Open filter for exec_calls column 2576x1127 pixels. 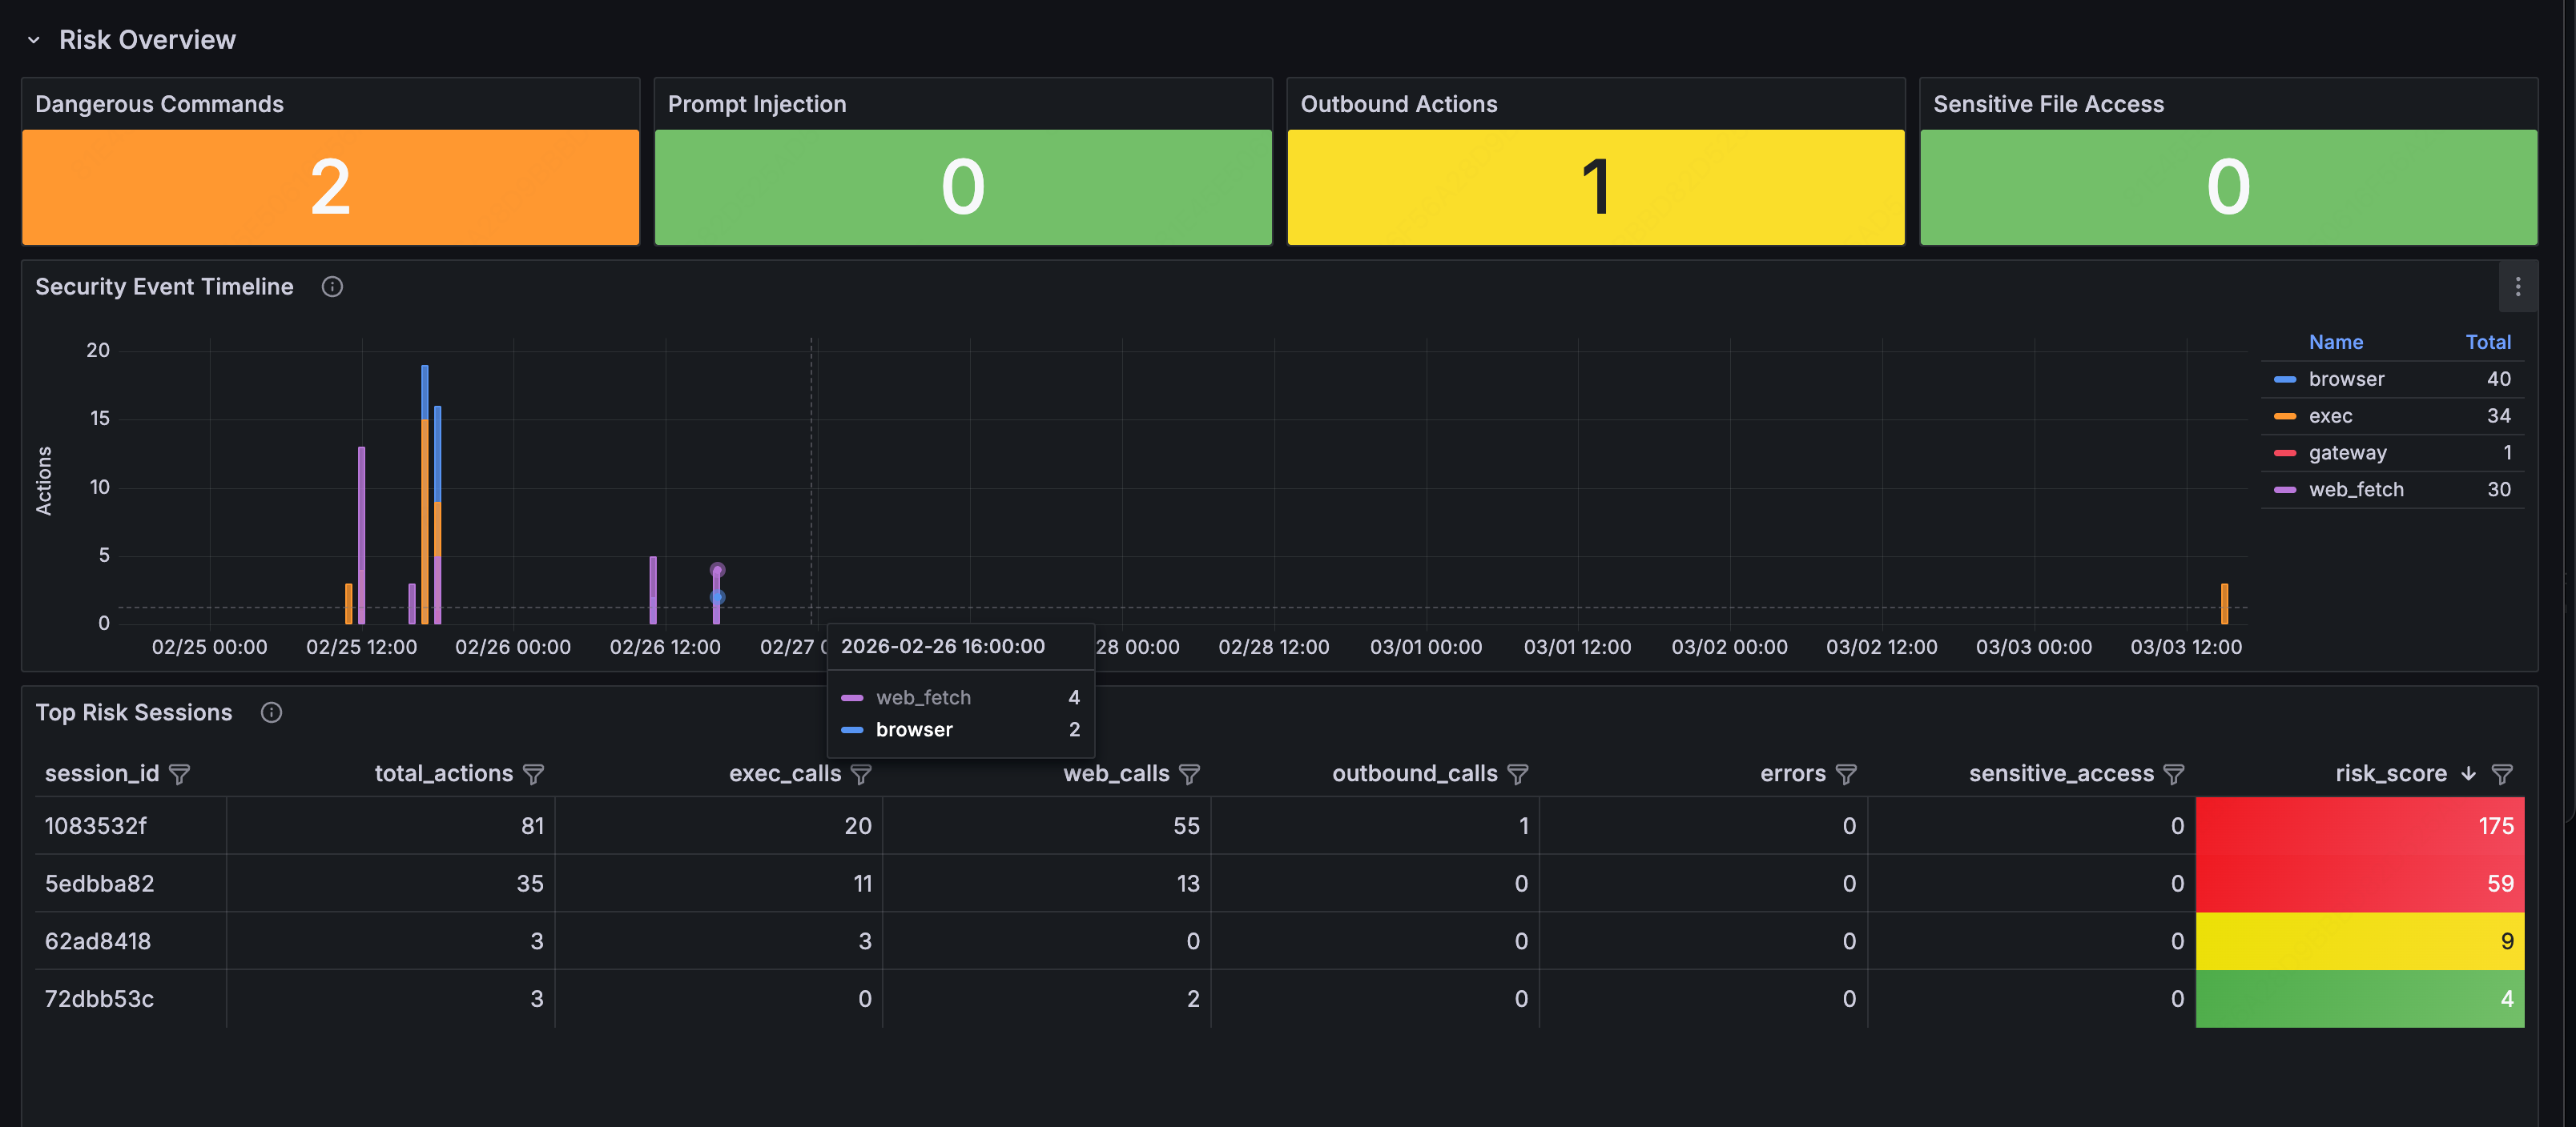click(861, 774)
